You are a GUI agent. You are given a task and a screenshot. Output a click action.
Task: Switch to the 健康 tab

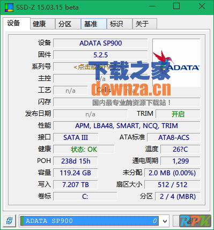[42, 24]
